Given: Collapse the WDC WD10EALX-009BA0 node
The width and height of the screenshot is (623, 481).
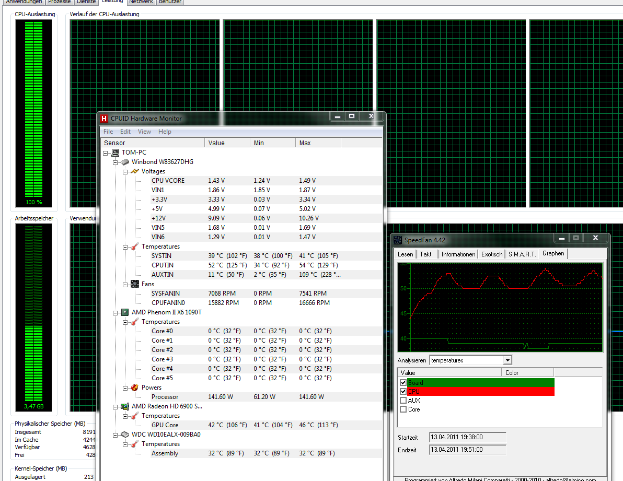Looking at the screenshot, I should (115, 435).
